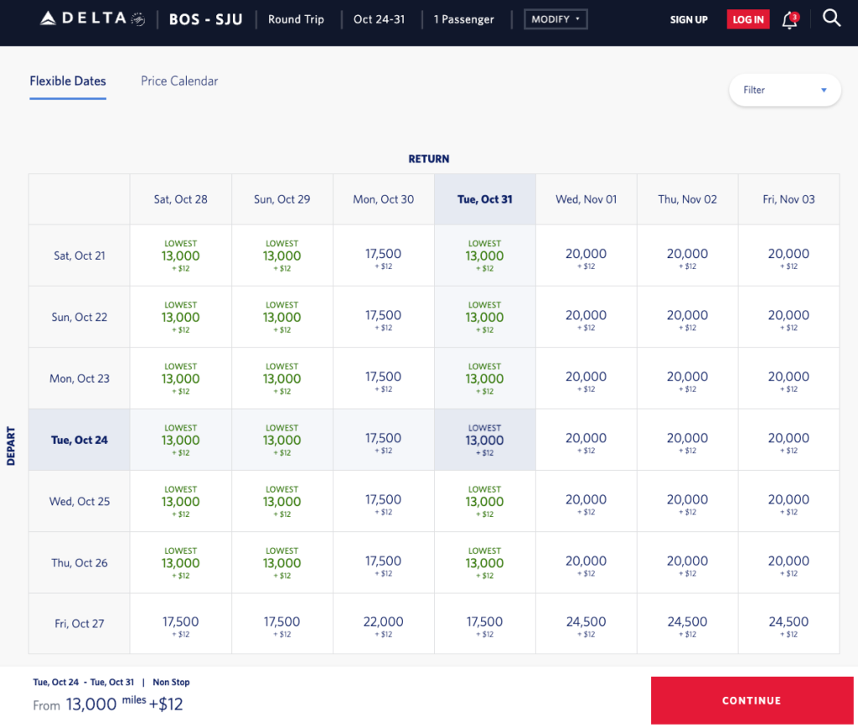Viewport: 858px width, 728px height.
Task: Click the Delta logo in header
Action: pyautogui.click(x=92, y=18)
